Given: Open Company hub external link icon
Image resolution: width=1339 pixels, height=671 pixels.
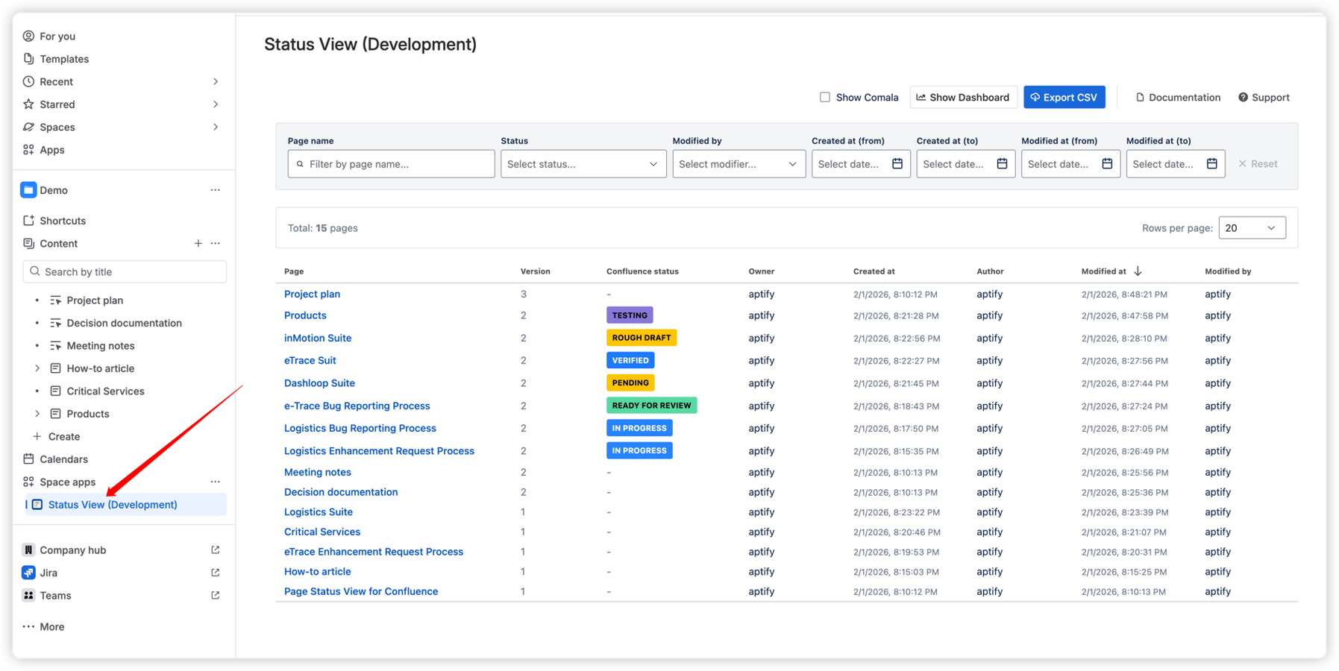Looking at the screenshot, I should coord(215,549).
